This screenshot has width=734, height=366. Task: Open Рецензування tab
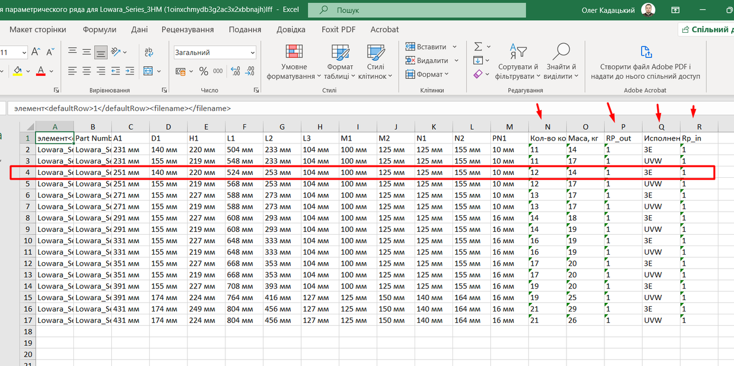(x=188, y=29)
